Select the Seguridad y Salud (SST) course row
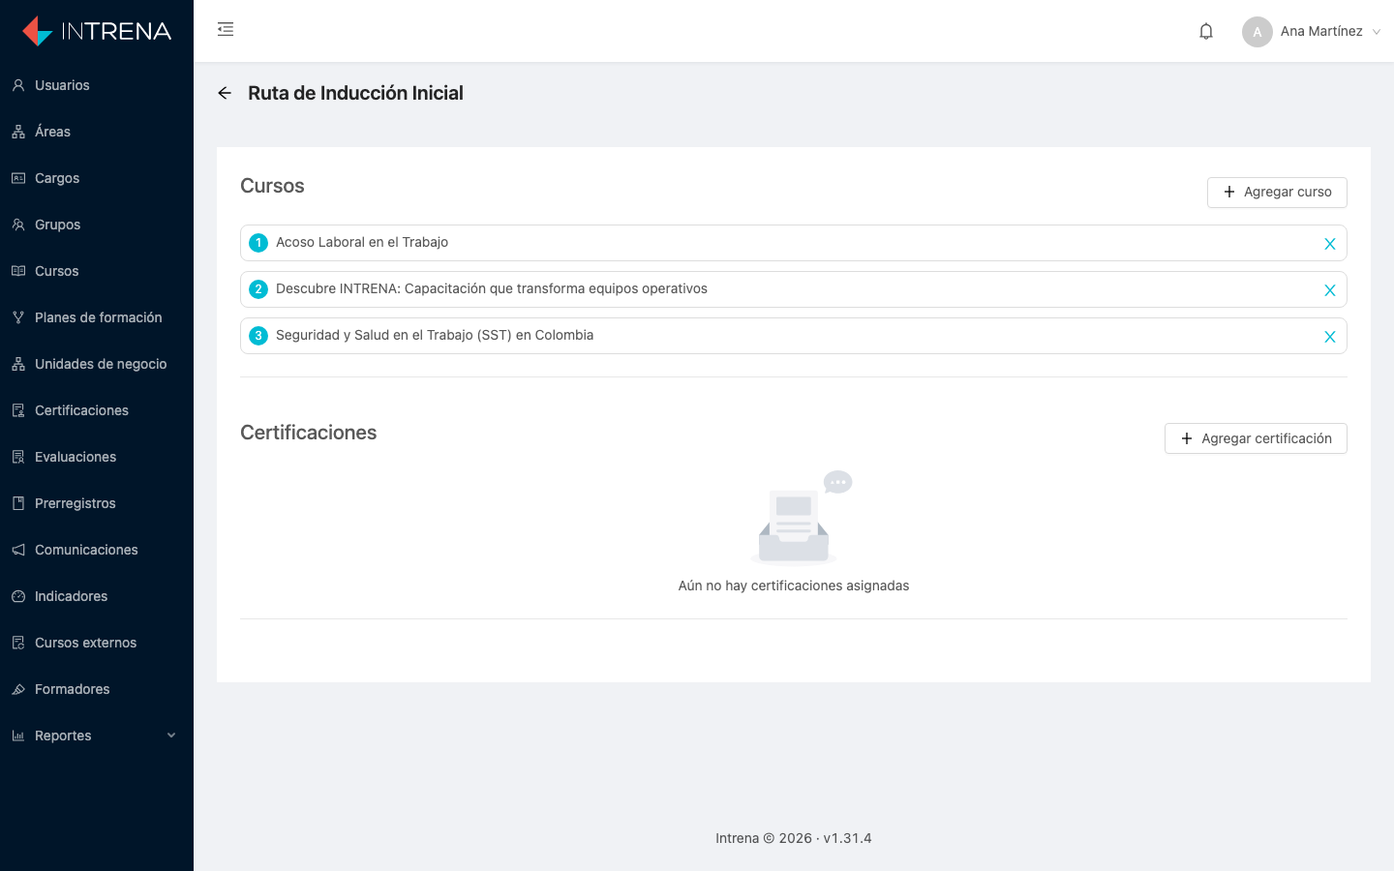This screenshot has width=1394, height=871. [x=794, y=336]
